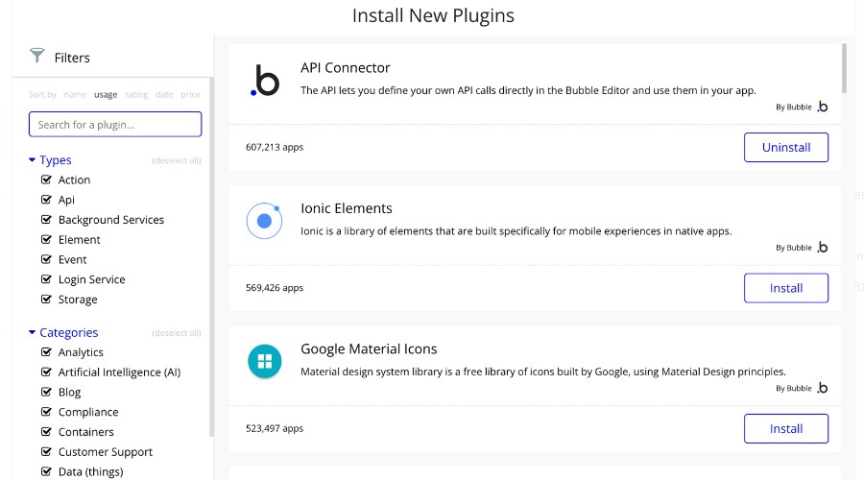Viewport: 864px width, 480px height.
Task: Click the Install New Plugins heading
Action: 433,15
